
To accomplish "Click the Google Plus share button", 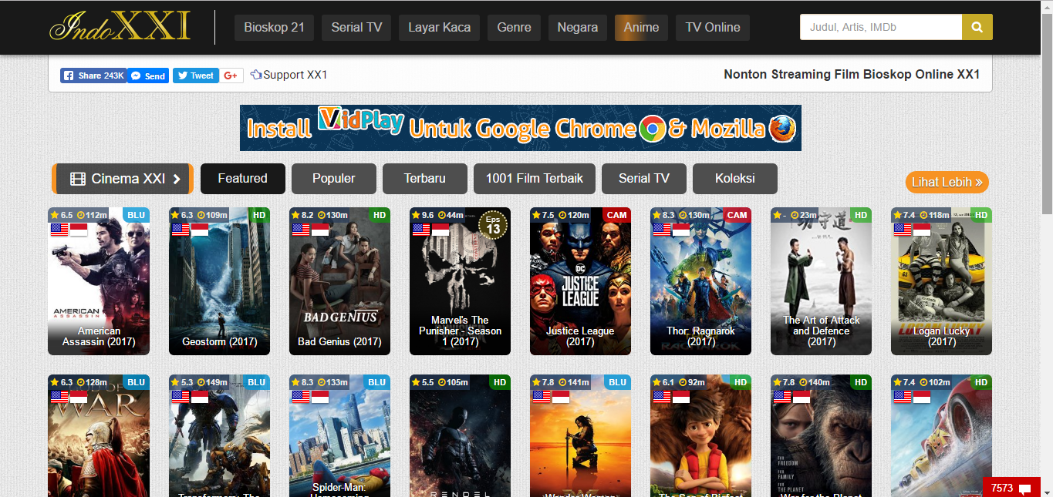I will pos(232,76).
